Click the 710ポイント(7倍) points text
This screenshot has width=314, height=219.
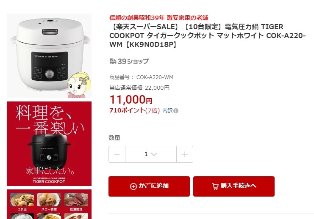coord(134,110)
